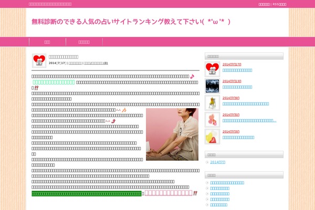Click the green highlighted text at the article end
The image size is (315, 210).
[x=87, y=194]
